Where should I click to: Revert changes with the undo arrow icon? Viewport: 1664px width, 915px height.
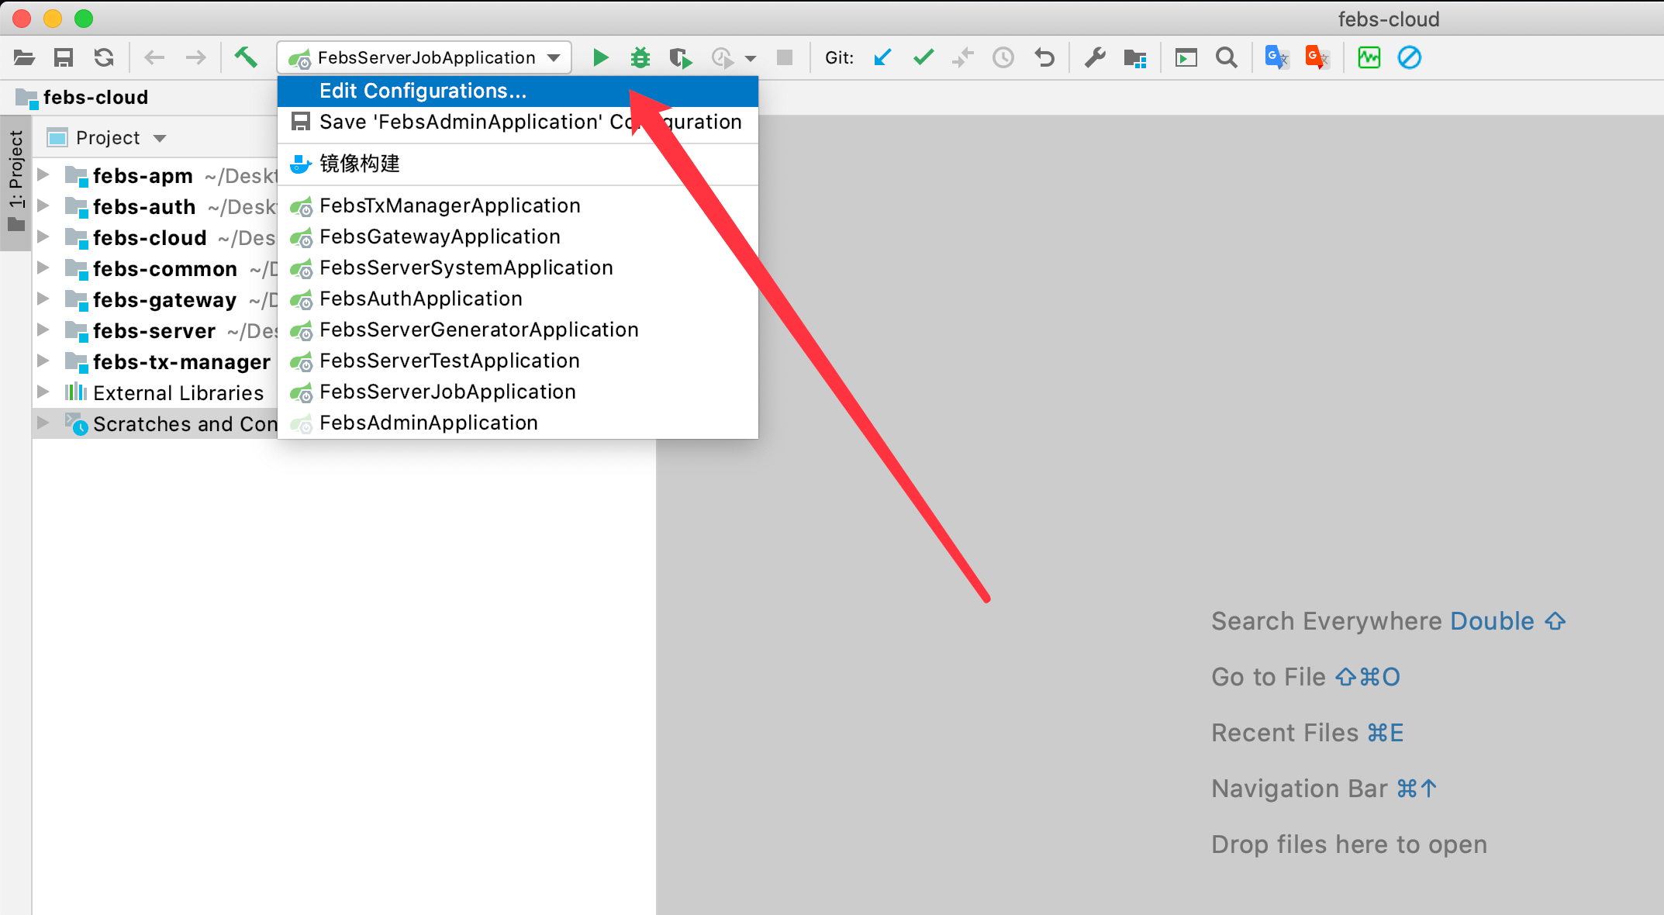tap(1044, 57)
